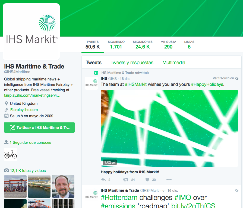The height and width of the screenshot is (208, 243).
Task: Open the Multimedia tab
Action: coord(174,63)
